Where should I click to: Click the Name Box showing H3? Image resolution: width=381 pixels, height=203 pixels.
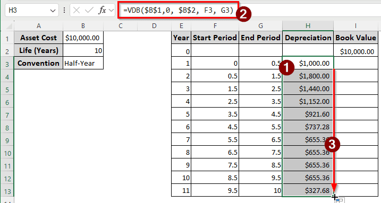click(x=31, y=10)
